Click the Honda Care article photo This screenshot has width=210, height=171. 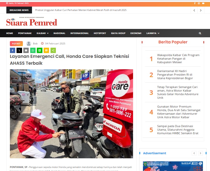[x=71, y=114]
